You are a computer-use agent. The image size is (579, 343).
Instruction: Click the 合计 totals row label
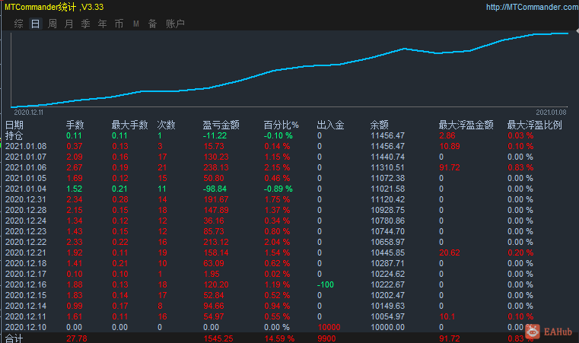pos(14,338)
